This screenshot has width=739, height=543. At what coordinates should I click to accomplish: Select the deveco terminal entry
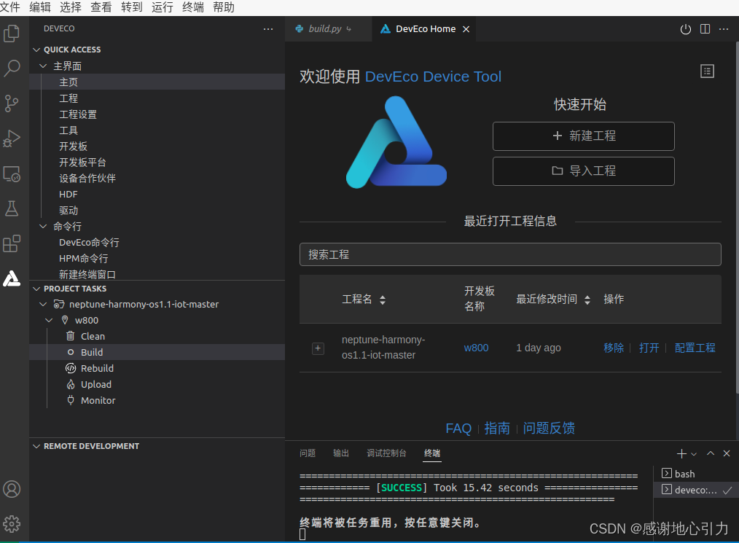coord(696,490)
